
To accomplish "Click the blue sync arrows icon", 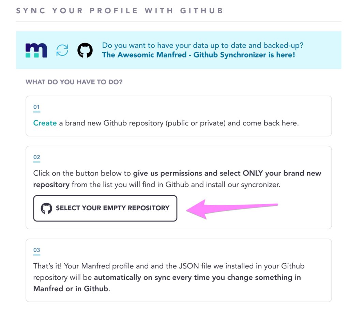I will coord(62,50).
